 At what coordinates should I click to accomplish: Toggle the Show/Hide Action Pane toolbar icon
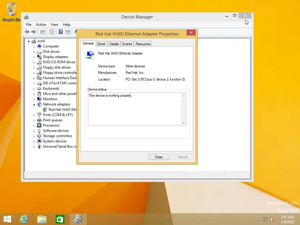point(68,32)
